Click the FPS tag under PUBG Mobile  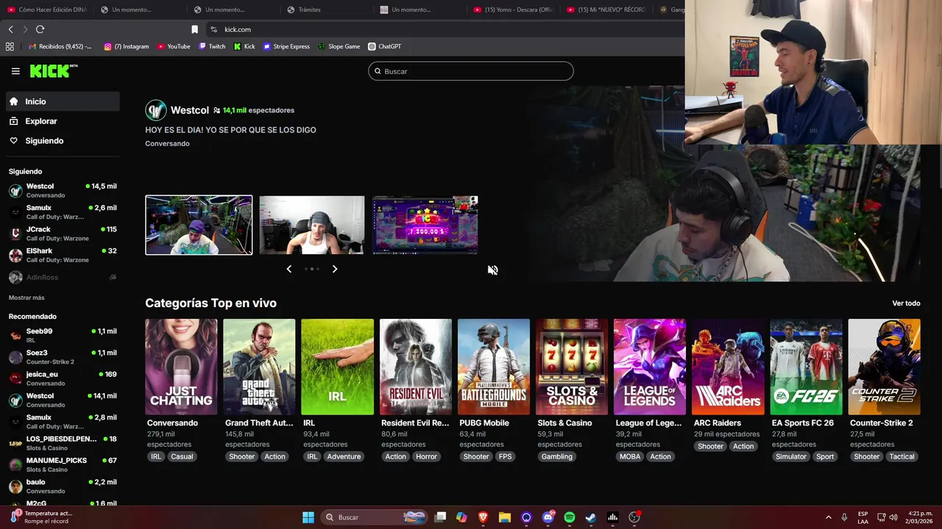click(505, 456)
